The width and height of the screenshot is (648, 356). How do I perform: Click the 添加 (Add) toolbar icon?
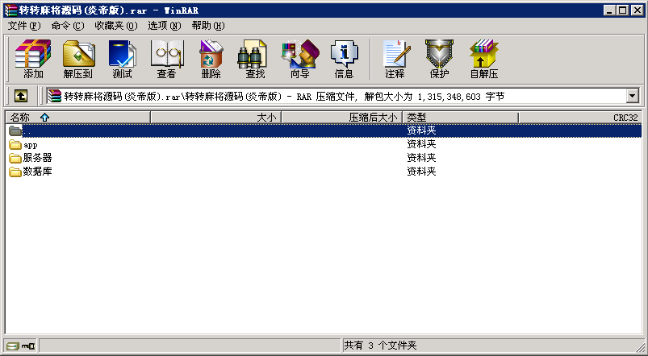point(33,58)
